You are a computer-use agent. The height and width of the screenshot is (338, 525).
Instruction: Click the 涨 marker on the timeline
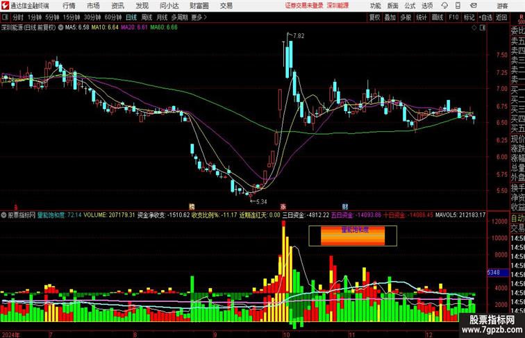pyautogui.click(x=283, y=207)
